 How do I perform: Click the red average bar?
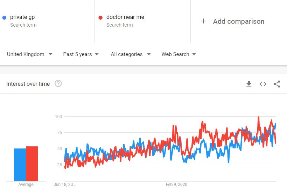point(32,164)
